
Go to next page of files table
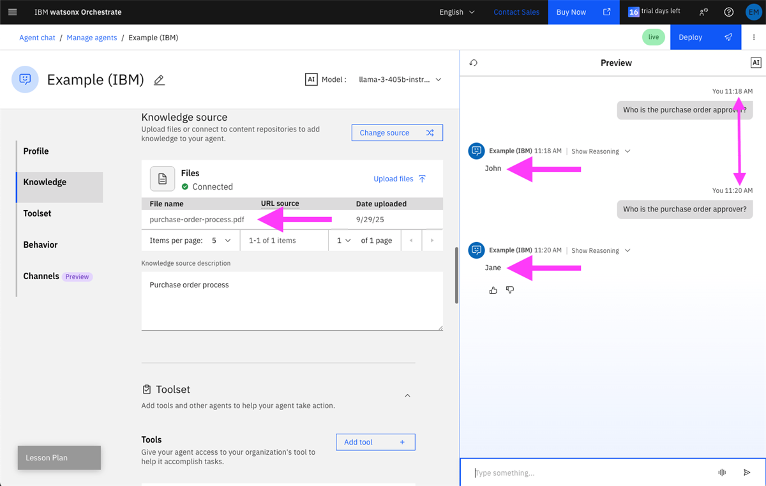[432, 241]
